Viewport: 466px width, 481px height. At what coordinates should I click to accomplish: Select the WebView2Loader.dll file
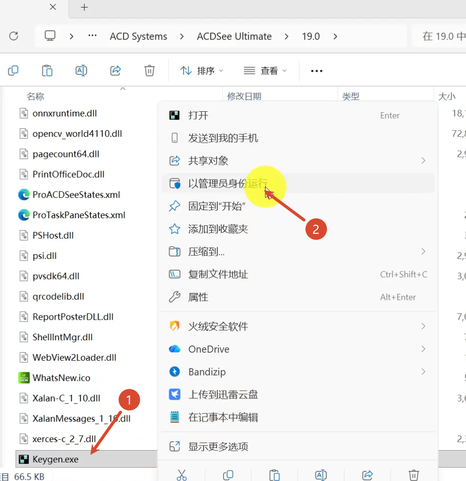75,357
